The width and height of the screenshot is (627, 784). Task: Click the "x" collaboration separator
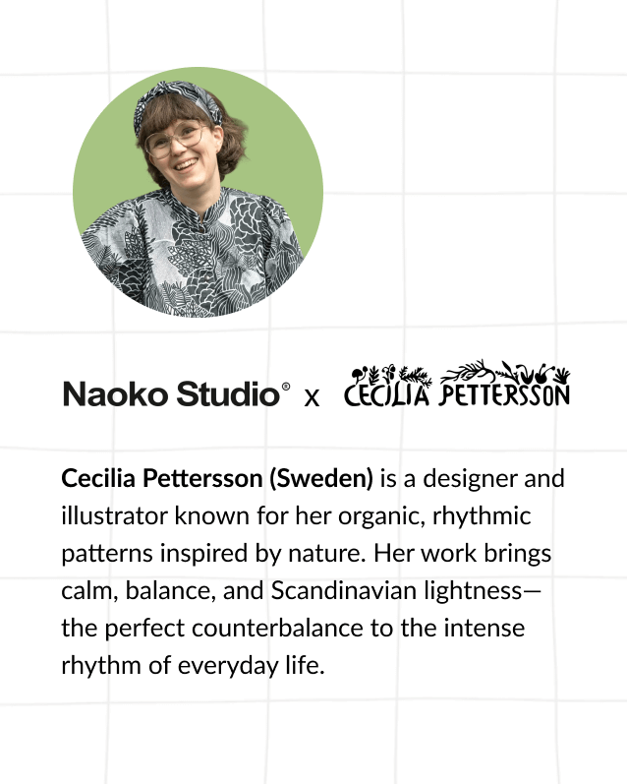313,397
